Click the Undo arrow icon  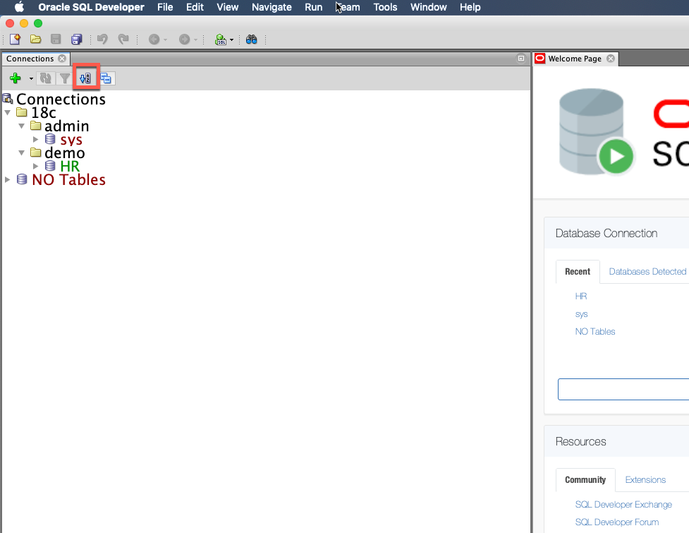102,40
